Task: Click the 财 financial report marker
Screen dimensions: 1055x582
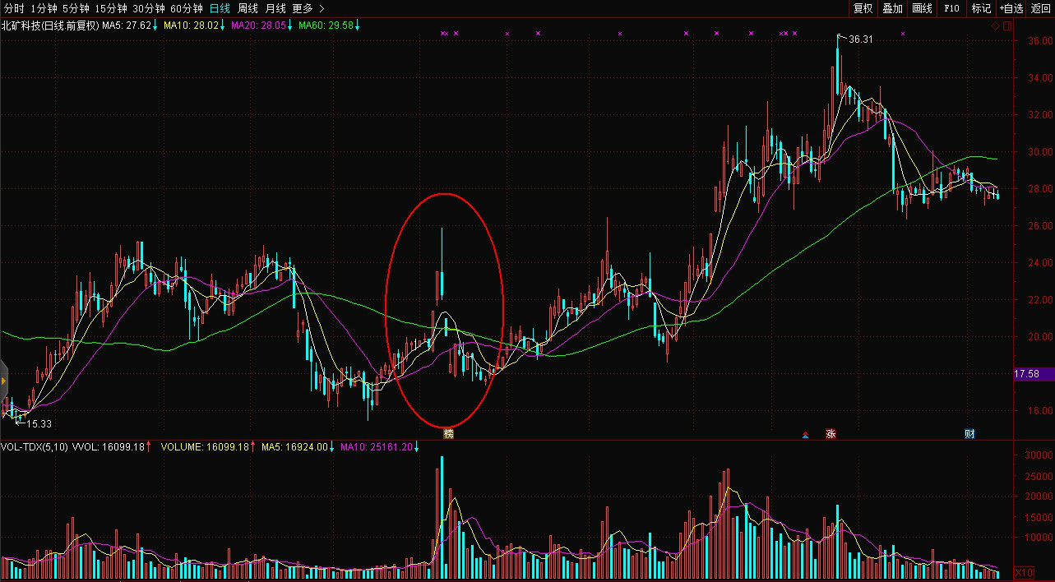Action: (969, 433)
